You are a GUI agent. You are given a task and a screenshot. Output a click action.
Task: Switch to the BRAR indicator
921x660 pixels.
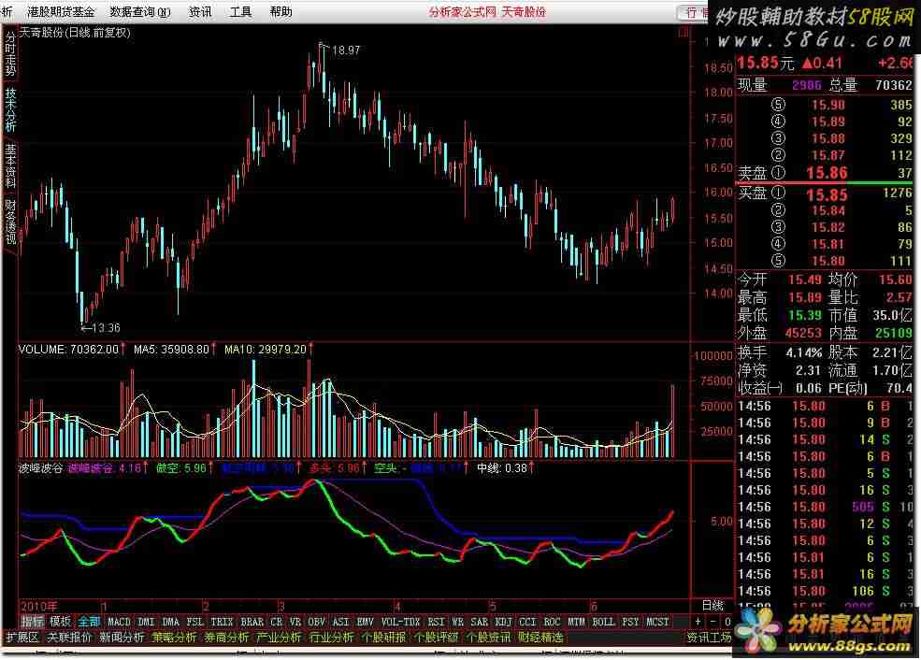(x=252, y=622)
